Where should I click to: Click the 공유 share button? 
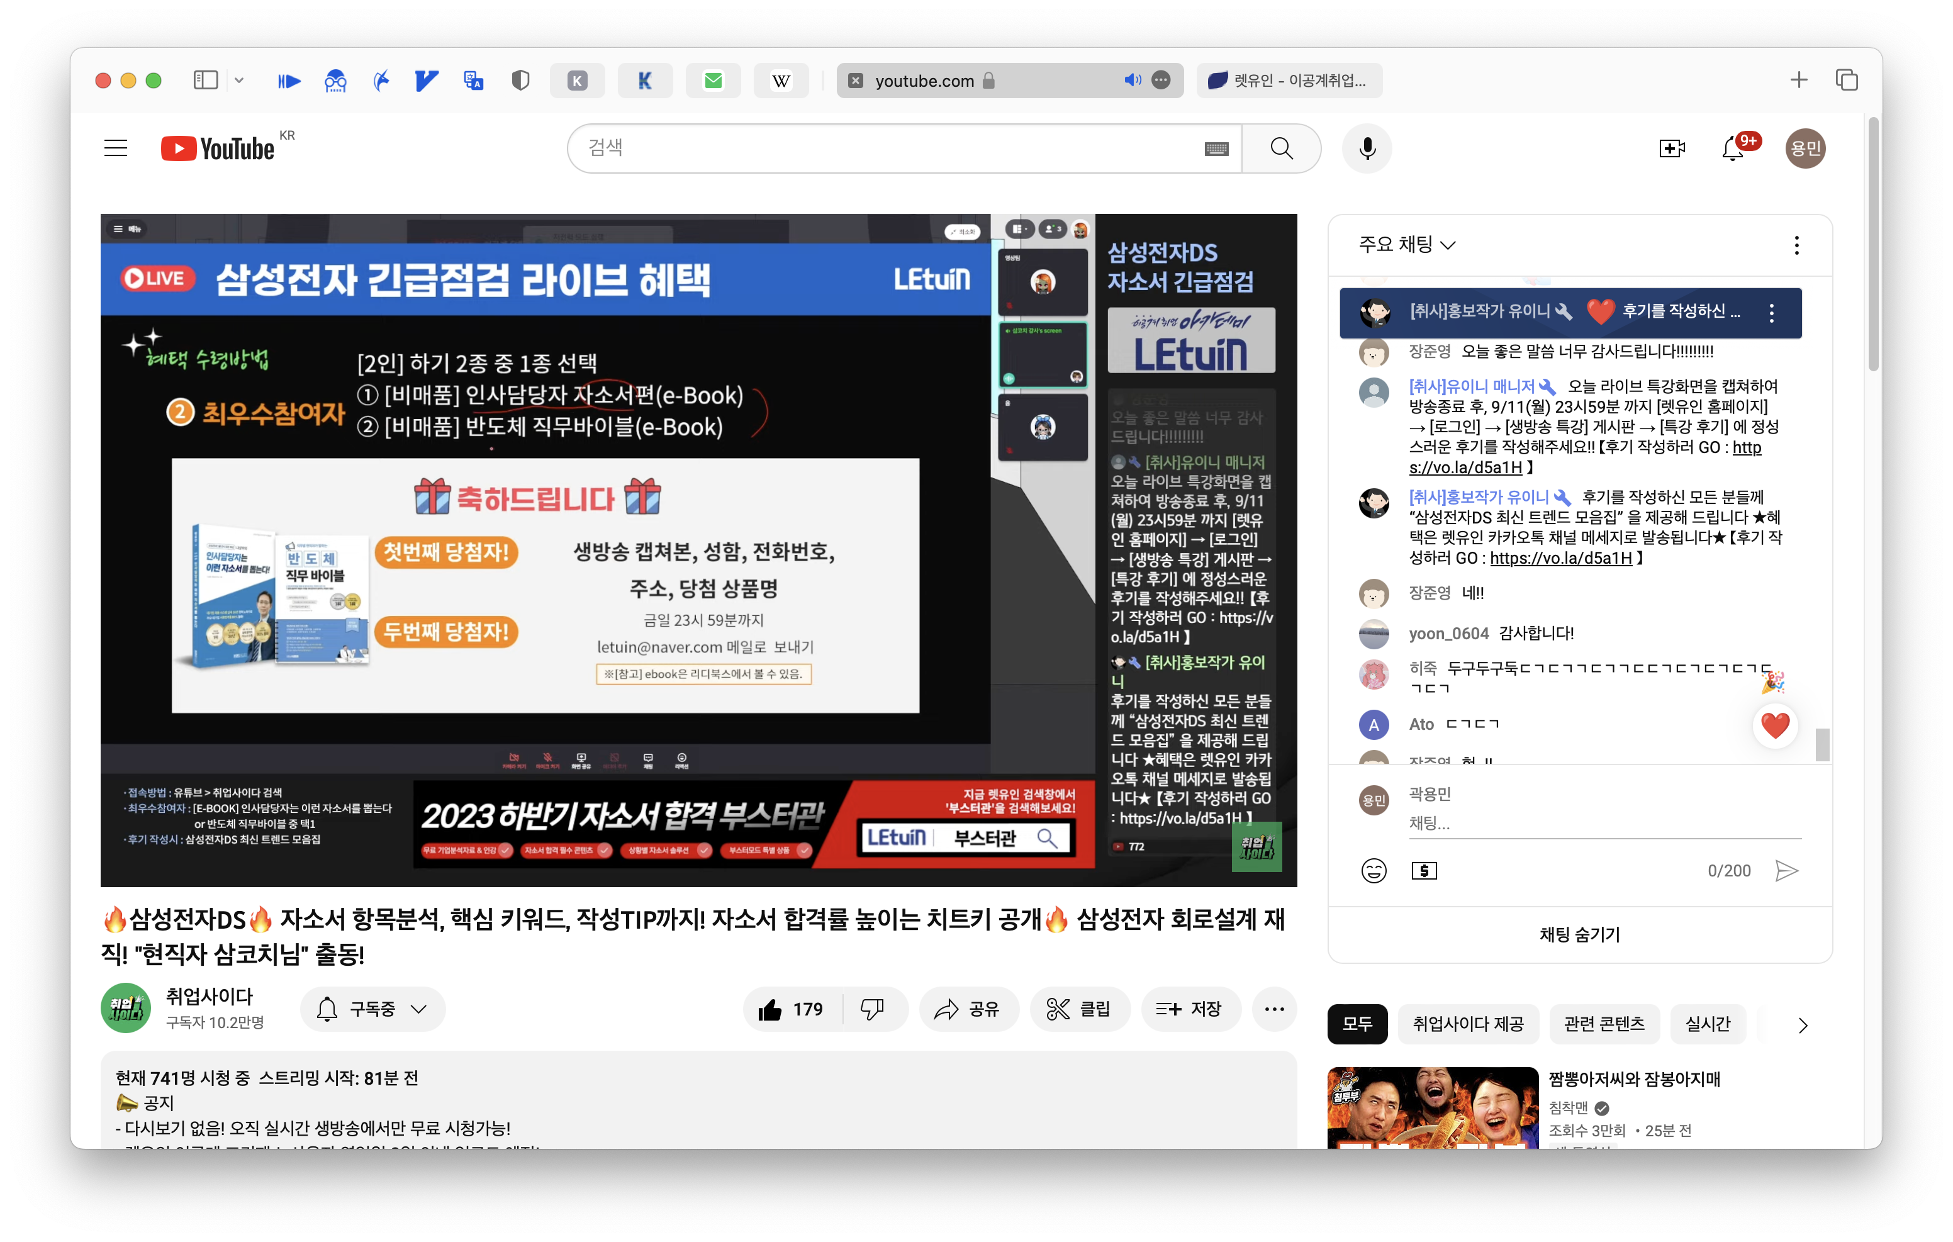click(x=968, y=1009)
